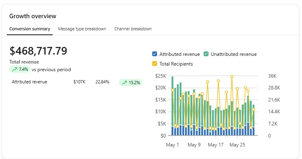Screen dimensions: 302x159
Task: Click the Total revenue label
Action: 24,62
